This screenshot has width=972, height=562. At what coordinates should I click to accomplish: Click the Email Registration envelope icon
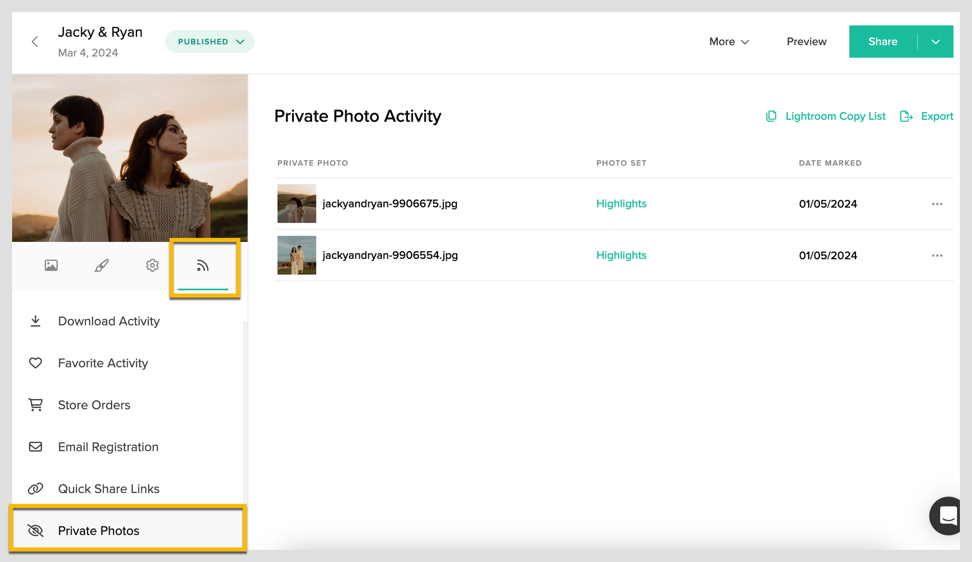click(x=35, y=446)
